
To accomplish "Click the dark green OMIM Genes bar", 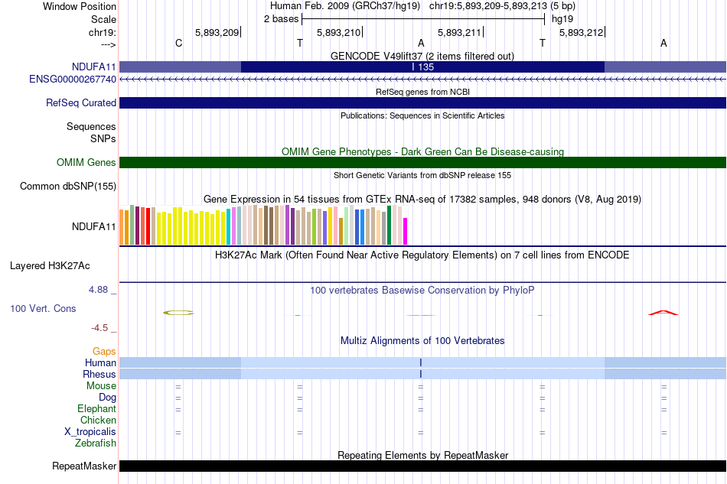I will (x=423, y=163).
